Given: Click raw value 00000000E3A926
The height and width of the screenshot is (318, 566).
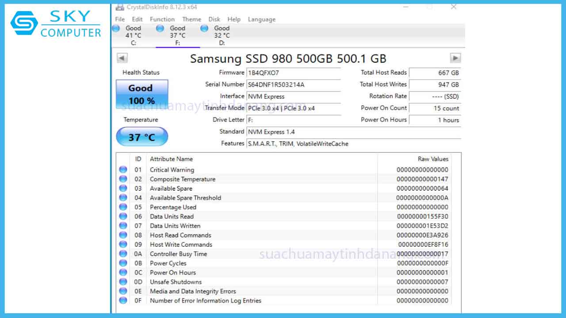Looking at the screenshot, I should coord(422,235).
